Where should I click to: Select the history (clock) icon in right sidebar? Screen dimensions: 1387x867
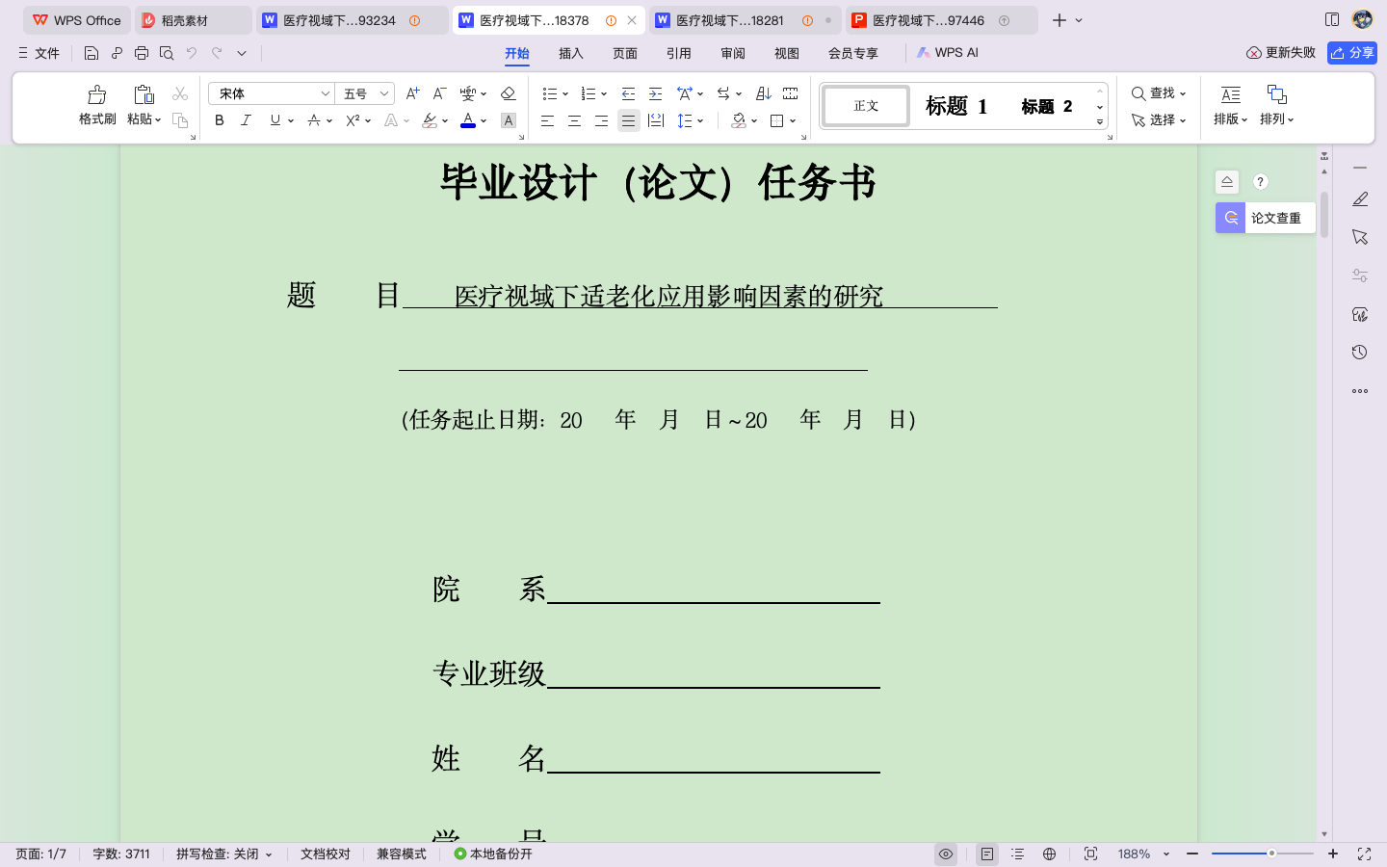click(1359, 352)
